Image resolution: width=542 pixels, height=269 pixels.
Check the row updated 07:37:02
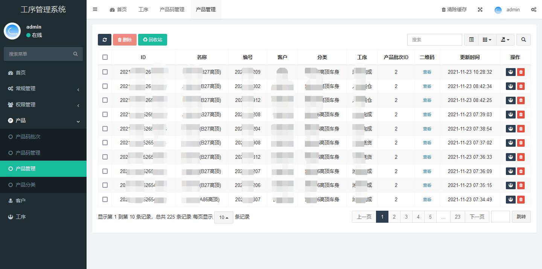pyautogui.click(x=105, y=143)
